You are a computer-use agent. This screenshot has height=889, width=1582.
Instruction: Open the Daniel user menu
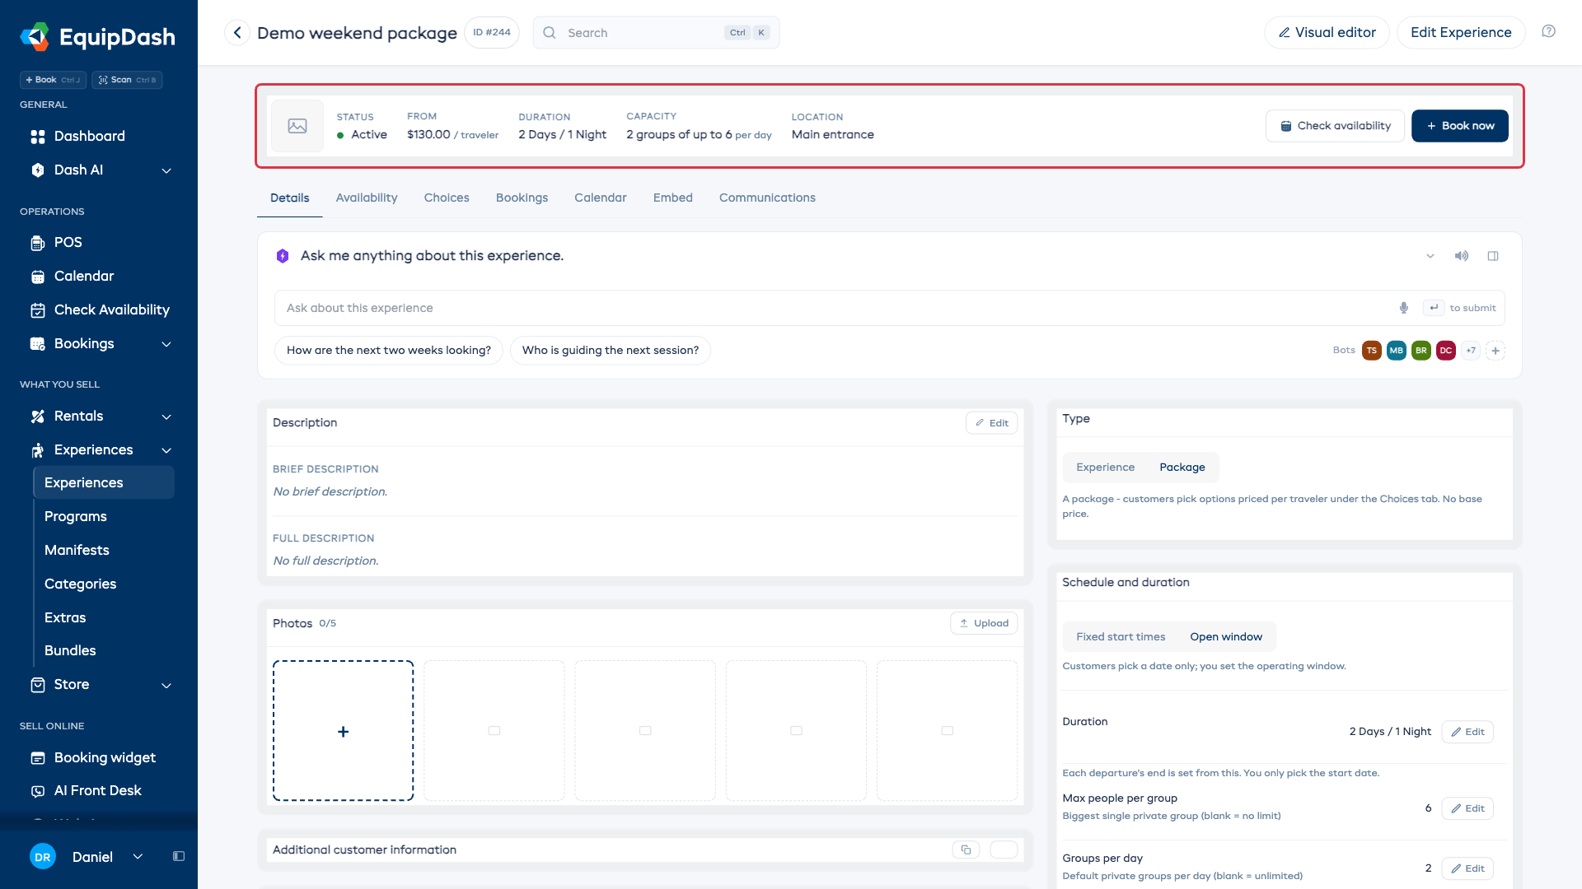(x=87, y=857)
